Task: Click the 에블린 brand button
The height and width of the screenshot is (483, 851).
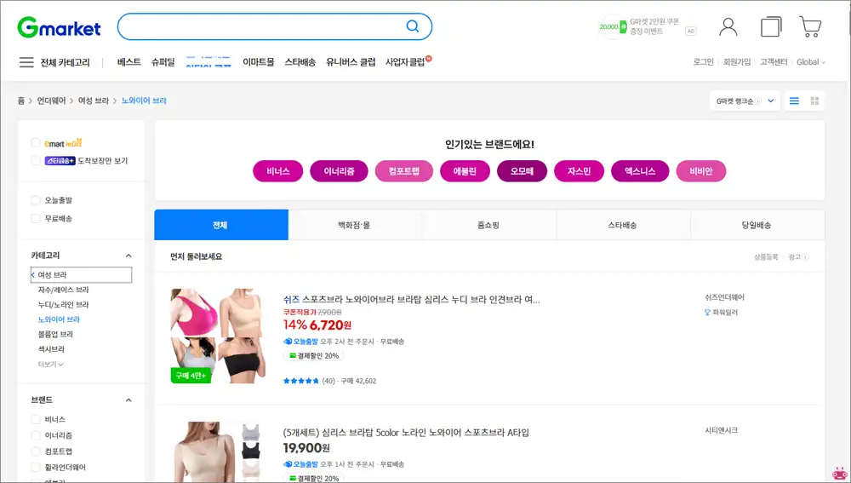Action: click(x=465, y=171)
